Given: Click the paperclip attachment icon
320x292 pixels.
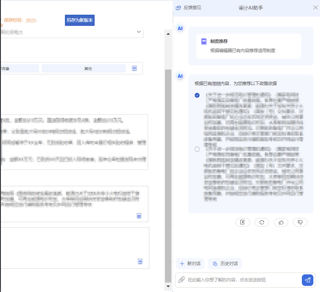Looking at the screenshot, I should pos(182,280).
